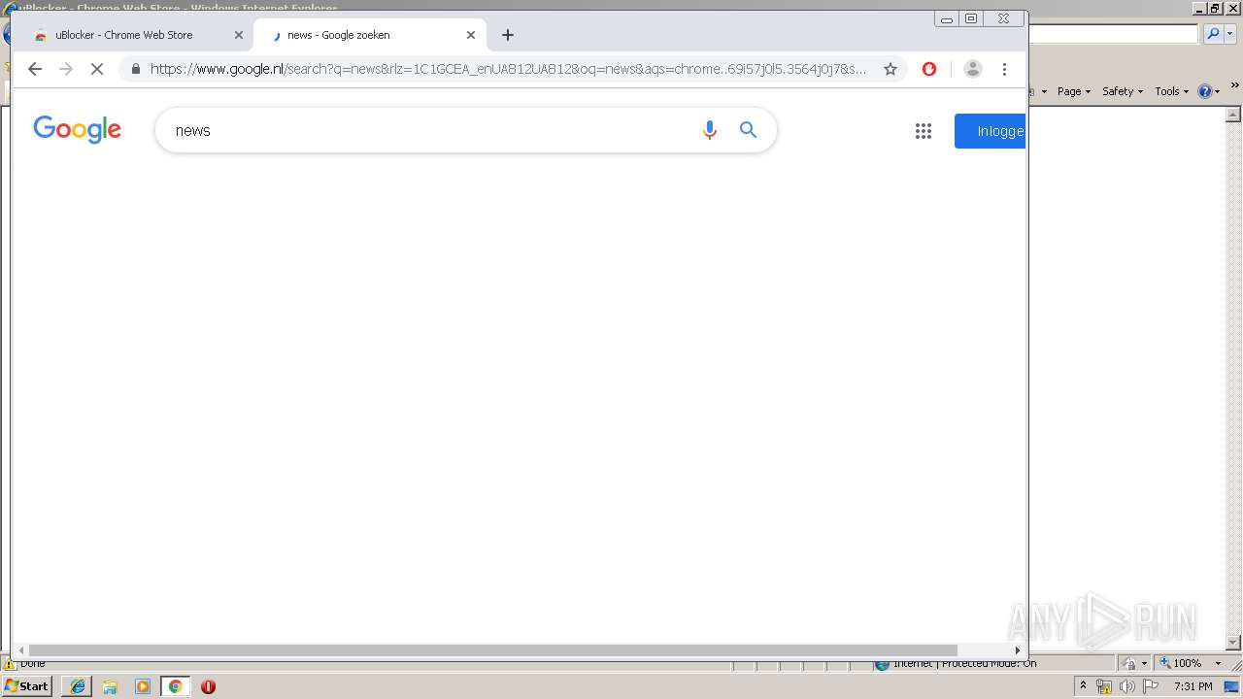This screenshot has width=1243, height=699.
Task: Open the network status tray icon
Action: pos(1104,686)
